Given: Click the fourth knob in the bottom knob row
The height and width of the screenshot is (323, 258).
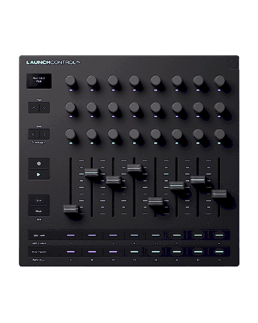Looking at the screenshot, I should point(134,134).
